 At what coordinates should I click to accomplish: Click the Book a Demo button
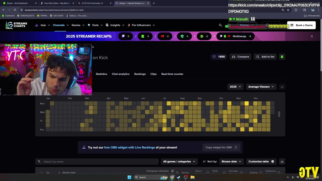pyautogui.click(x=301, y=25)
